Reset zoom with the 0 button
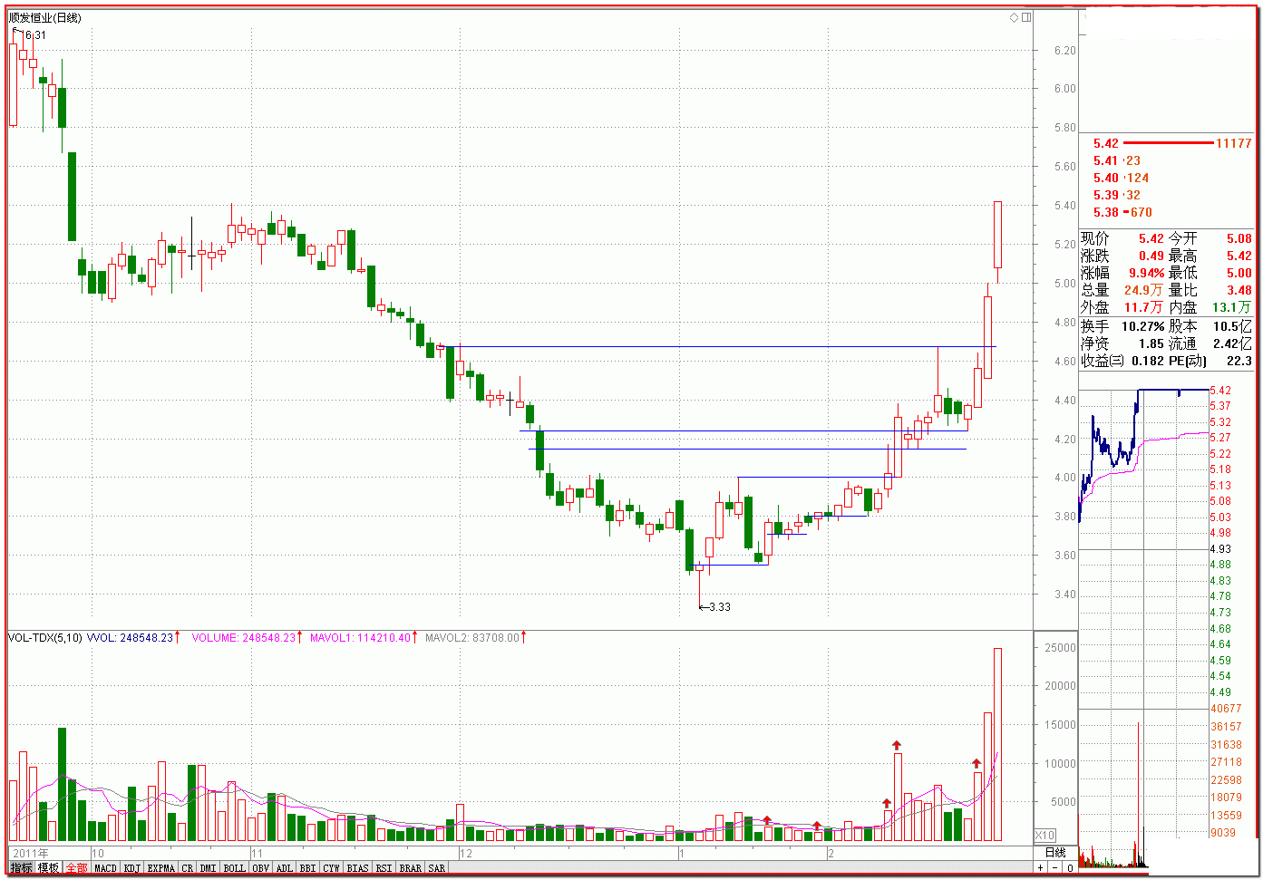This screenshot has height=880, width=1263. click(x=1070, y=868)
